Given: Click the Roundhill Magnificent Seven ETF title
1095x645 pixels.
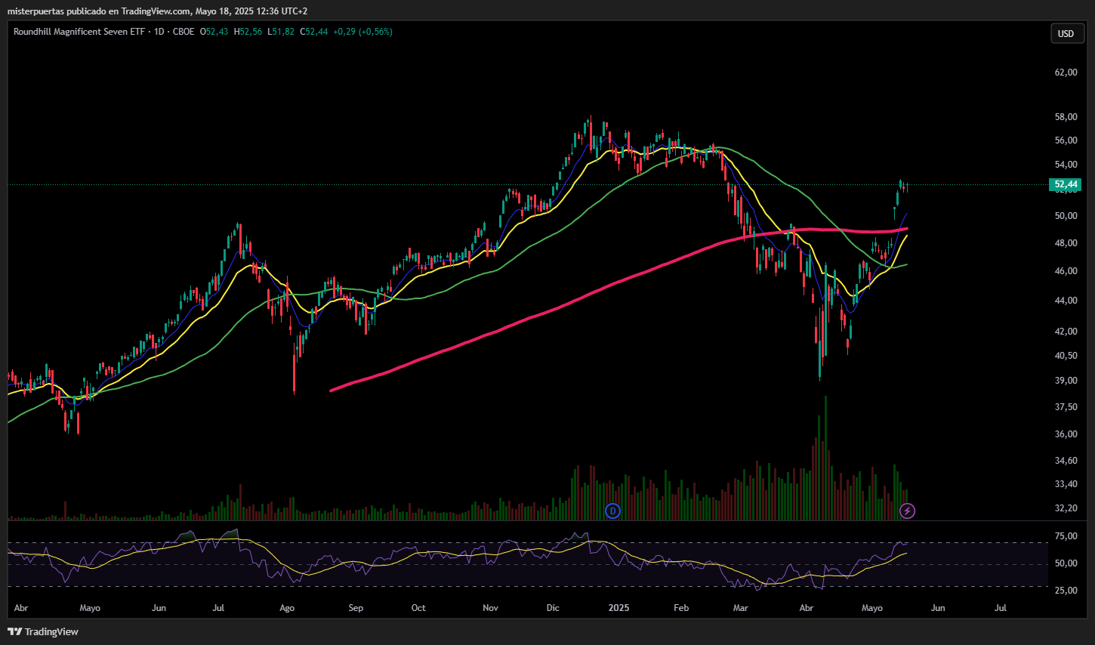Looking at the screenshot, I should coord(79,32).
